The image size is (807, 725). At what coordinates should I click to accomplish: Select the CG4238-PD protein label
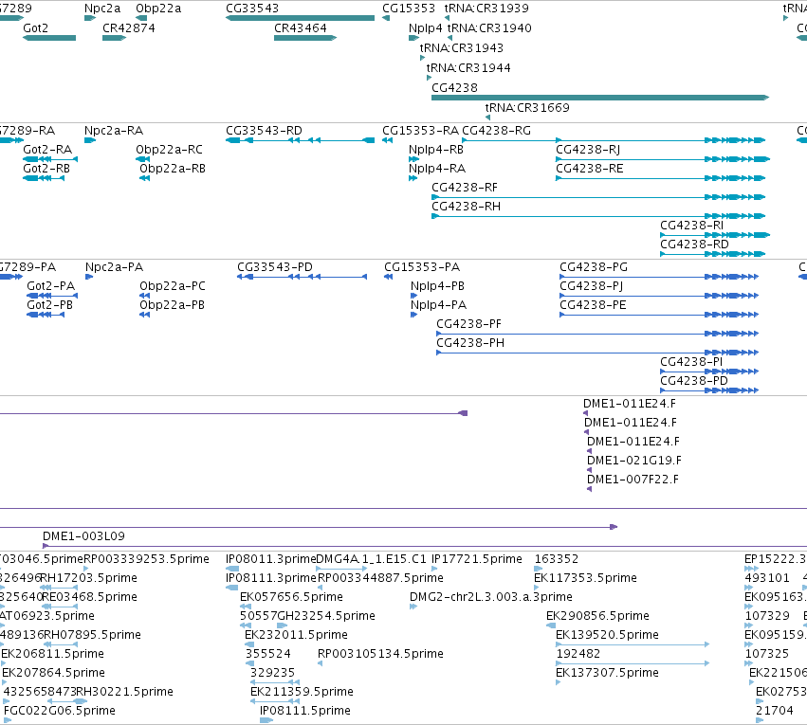694,381
